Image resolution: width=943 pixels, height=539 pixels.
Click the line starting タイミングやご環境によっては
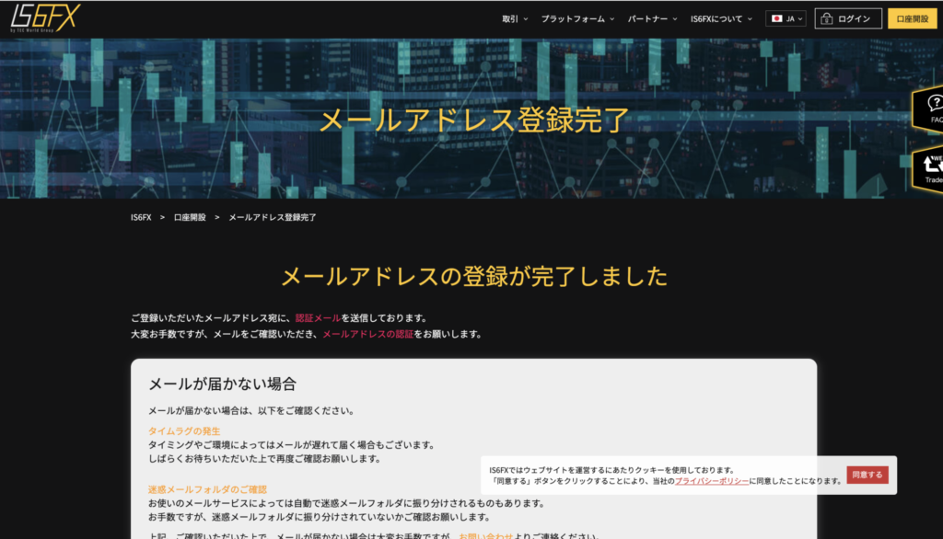pyautogui.click(x=293, y=444)
